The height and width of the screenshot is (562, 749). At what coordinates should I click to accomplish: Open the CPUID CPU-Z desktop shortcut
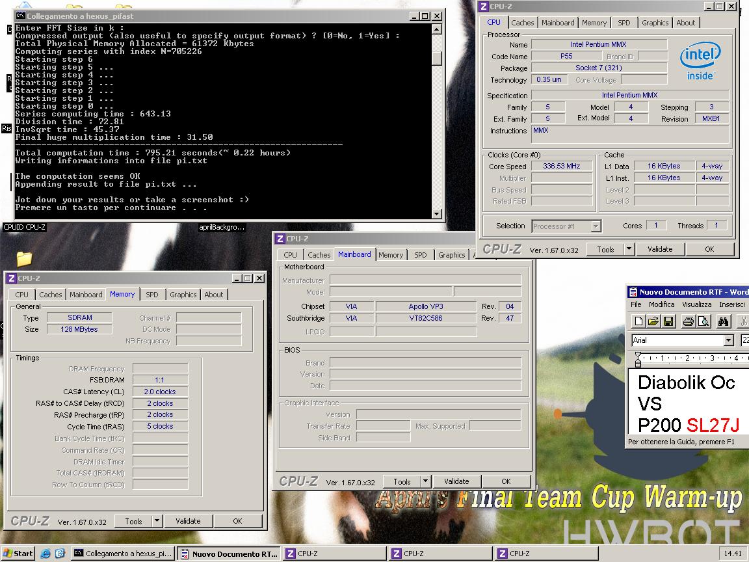(24, 227)
